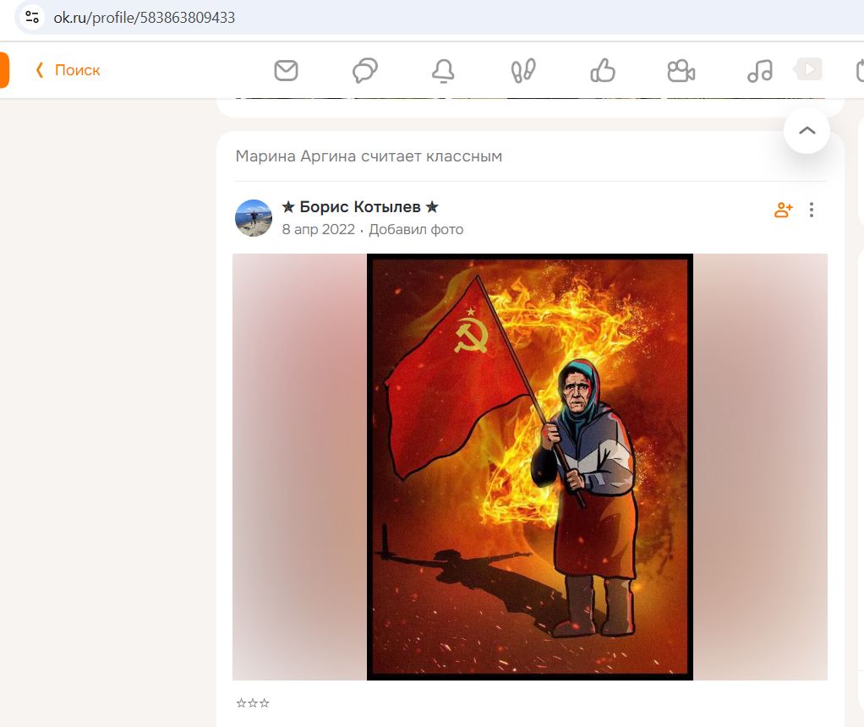Open the burning flag photo
Image resolution: width=864 pixels, height=727 pixels.
click(x=530, y=467)
